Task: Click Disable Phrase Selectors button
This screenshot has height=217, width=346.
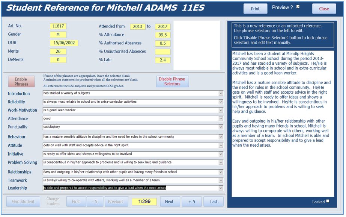Action: (172, 81)
